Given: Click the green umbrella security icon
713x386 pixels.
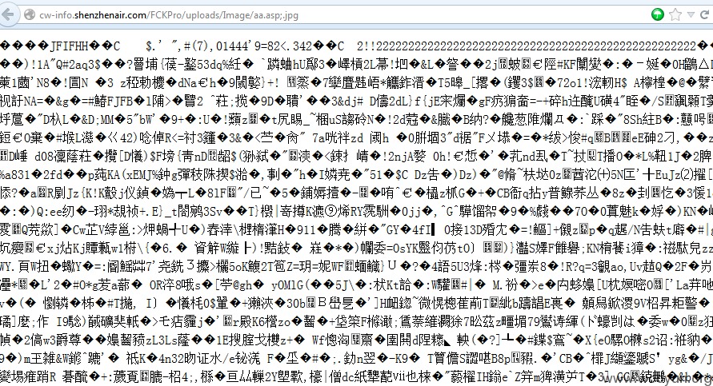Looking at the screenshot, I should coord(658,14).
